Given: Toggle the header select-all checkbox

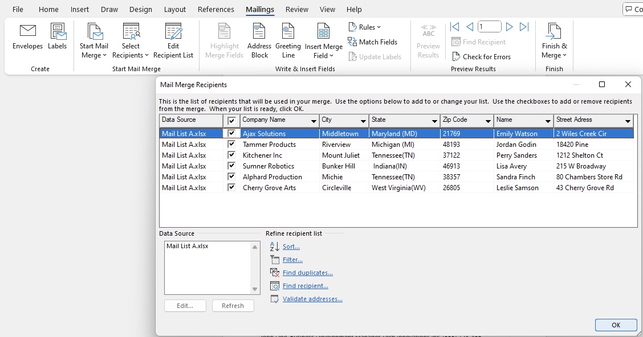Looking at the screenshot, I should pyautogui.click(x=231, y=121).
